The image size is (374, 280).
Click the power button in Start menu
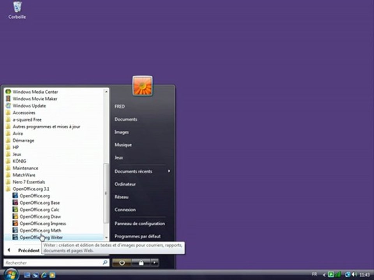(122, 263)
